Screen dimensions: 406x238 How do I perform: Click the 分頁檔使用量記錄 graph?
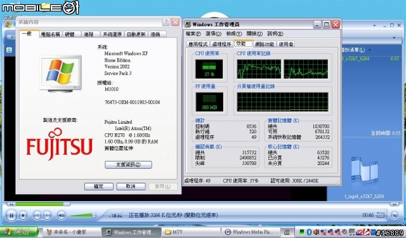click(282, 102)
